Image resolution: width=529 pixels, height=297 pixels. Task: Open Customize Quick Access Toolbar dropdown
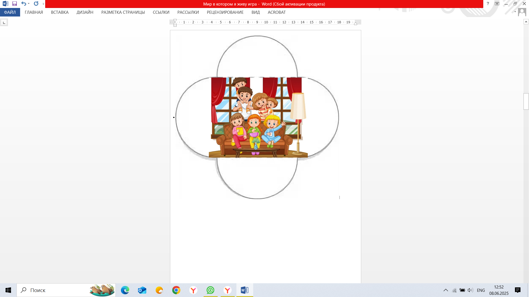pyautogui.click(x=43, y=4)
